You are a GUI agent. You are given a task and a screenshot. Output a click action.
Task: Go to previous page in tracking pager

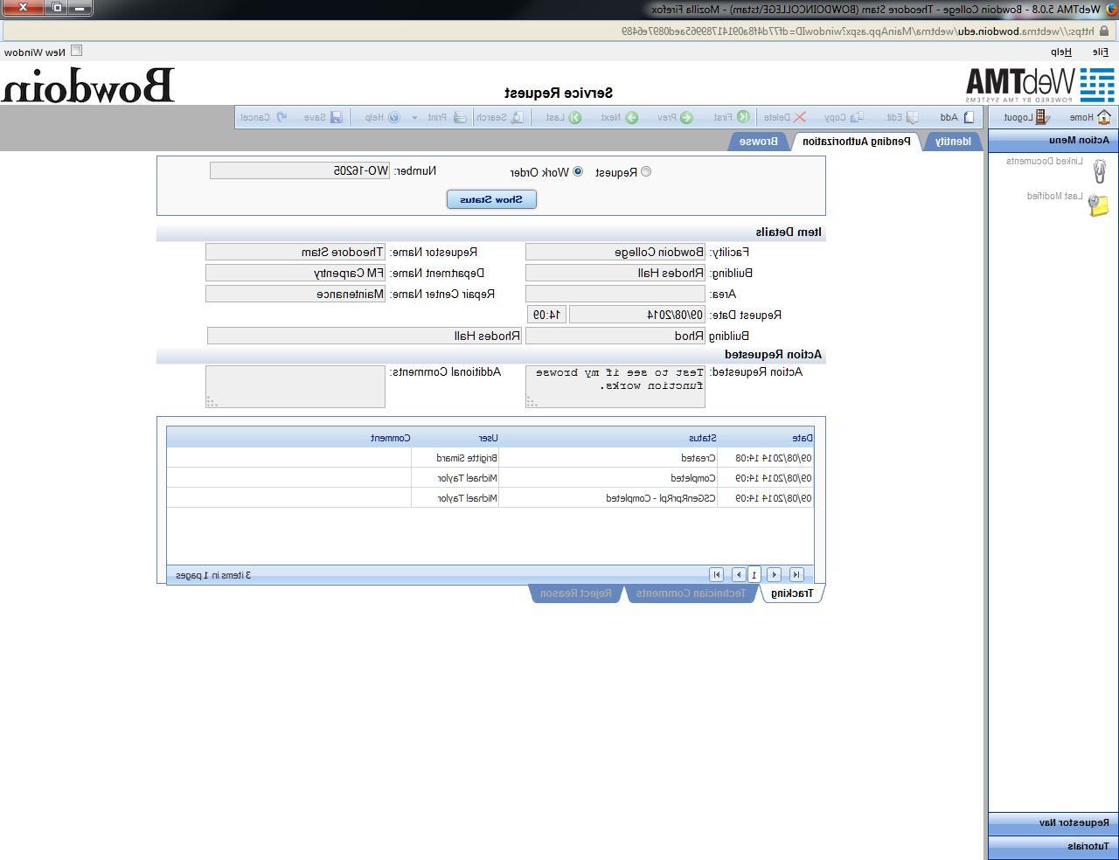774,574
